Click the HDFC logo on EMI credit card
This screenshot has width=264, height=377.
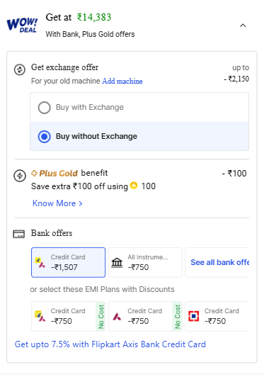(x=194, y=316)
